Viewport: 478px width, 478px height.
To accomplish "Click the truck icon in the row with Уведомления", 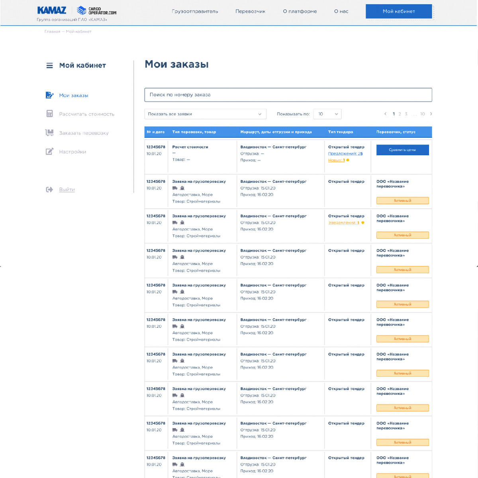I will tap(175, 223).
